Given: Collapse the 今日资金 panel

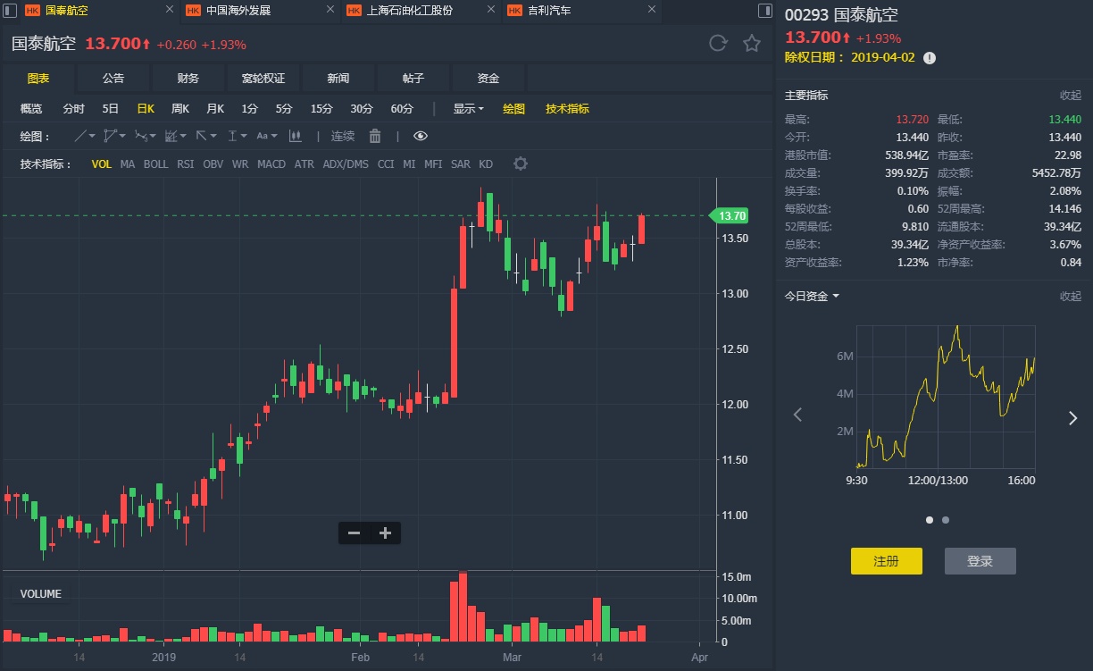Looking at the screenshot, I should pyautogui.click(x=1071, y=296).
